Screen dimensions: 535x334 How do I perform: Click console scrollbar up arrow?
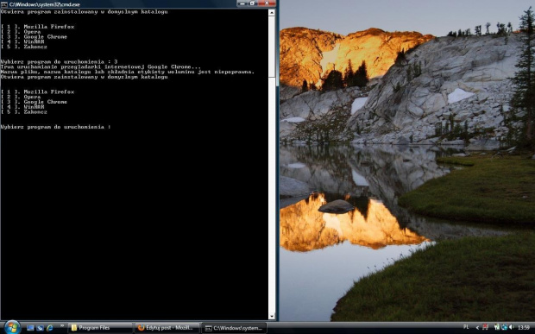click(272, 13)
